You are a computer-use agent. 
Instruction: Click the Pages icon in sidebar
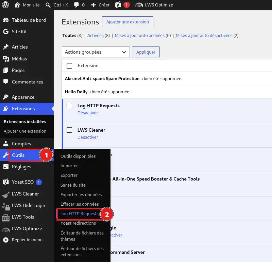click(x=6, y=70)
